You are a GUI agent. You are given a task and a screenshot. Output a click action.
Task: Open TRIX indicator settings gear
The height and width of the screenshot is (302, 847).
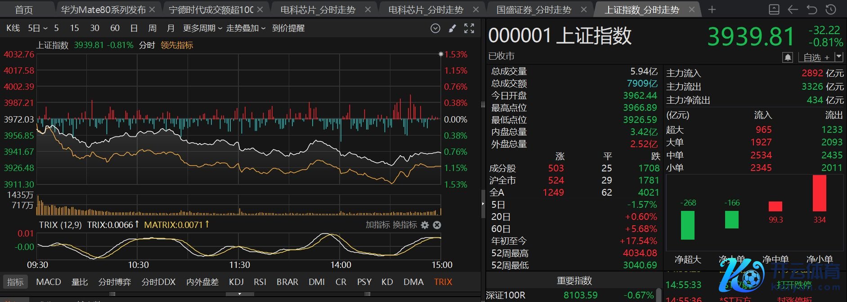click(425, 225)
